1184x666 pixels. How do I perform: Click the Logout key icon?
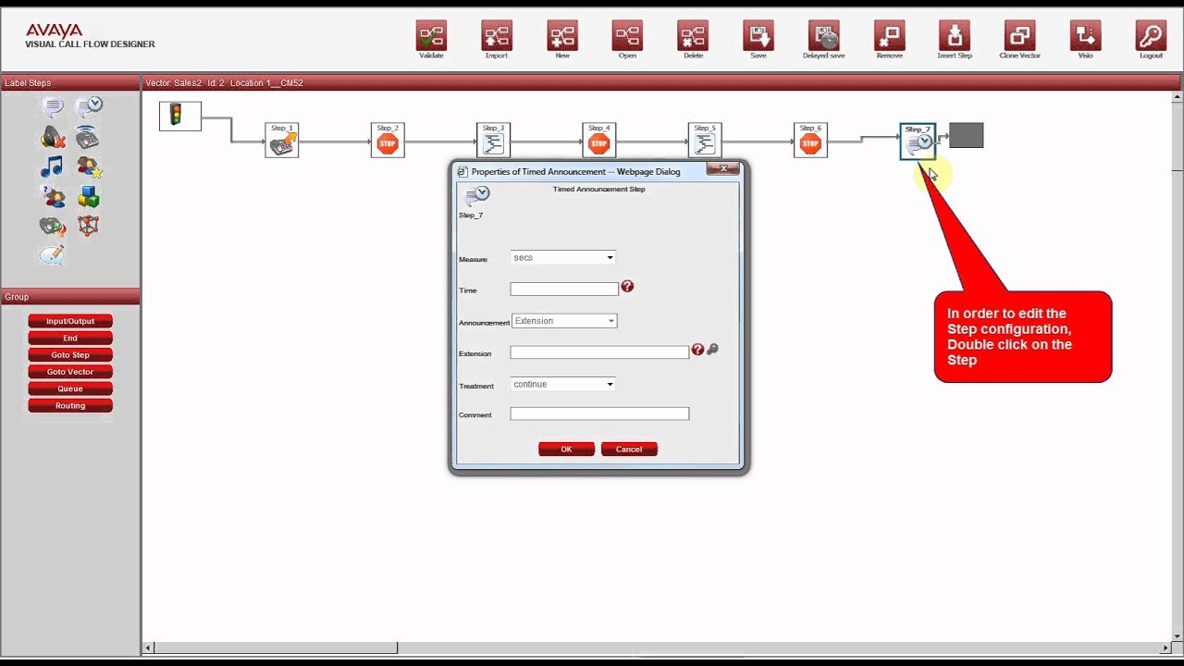click(1151, 35)
